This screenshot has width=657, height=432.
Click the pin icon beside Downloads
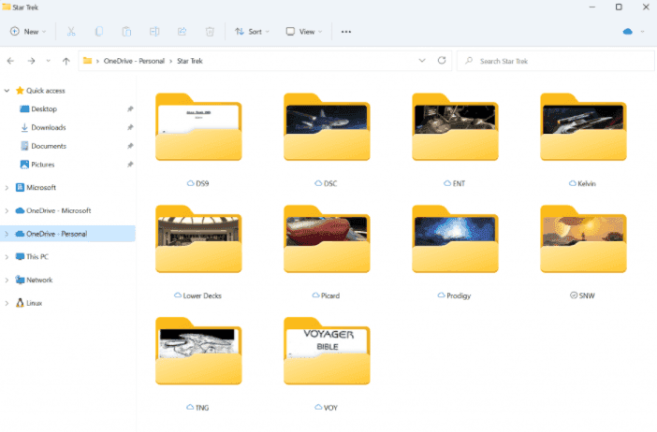point(130,127)
